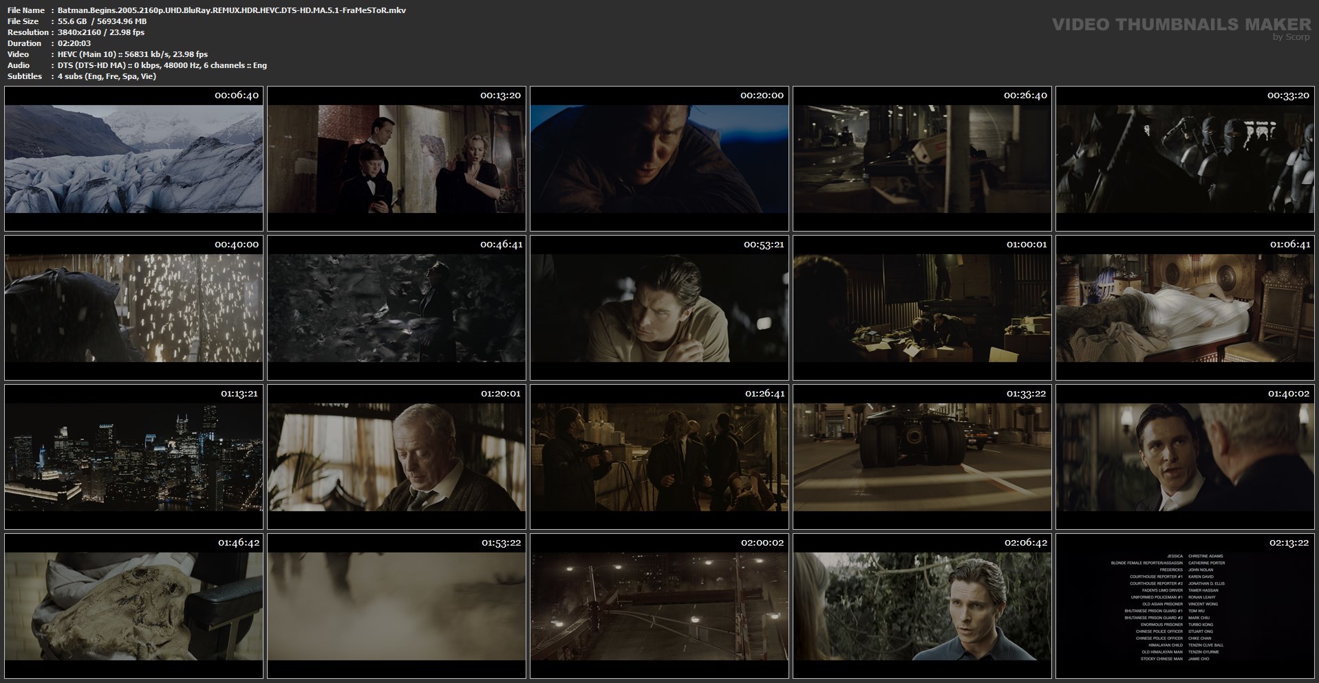Screen dimensions: 1319x683
Task: Select the thumbnail stamped 00:53:21
Action: click(659, 308)
